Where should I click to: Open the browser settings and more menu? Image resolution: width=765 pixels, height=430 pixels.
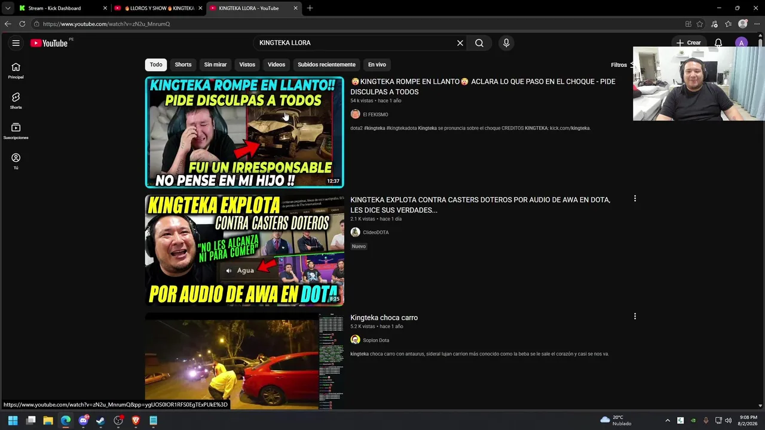[x=757, y=24]
